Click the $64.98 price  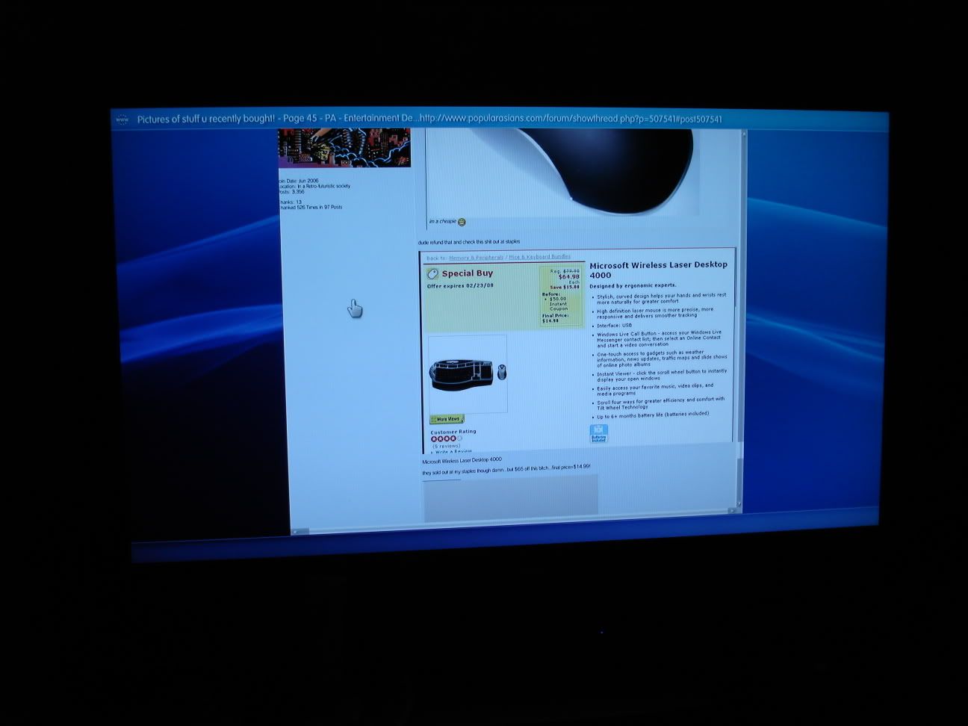click(x=569, y=276)
